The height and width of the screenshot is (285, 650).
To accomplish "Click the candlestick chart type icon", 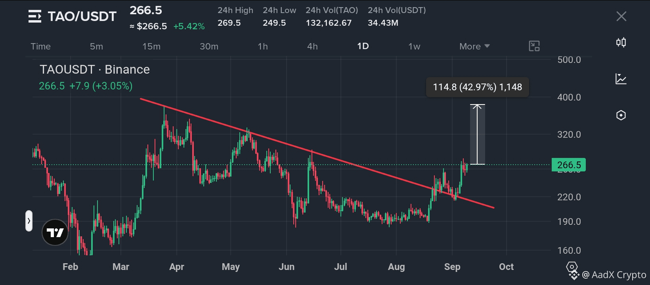I will pyautogui.click(x=621, y=42).
